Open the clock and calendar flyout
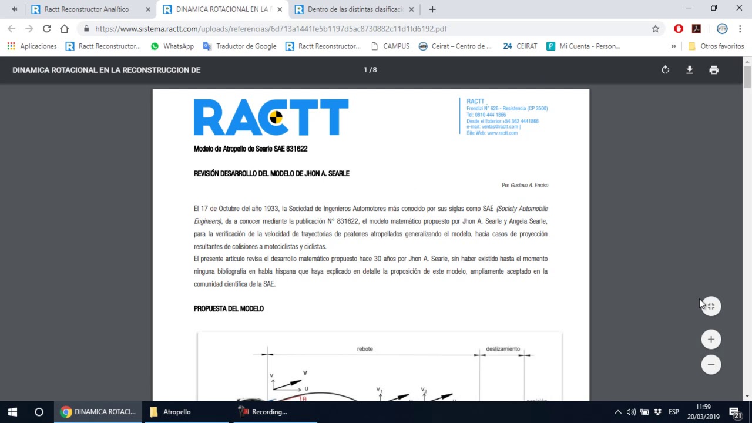Image resolution: width=752 pixels, height=423 pixels. (x=703, y=412)
